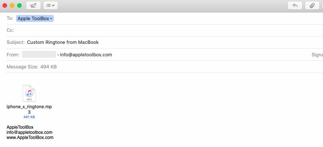Minimize the window with yellow button
The height and width of the screenshot is (147, 323).
[12, 5]
